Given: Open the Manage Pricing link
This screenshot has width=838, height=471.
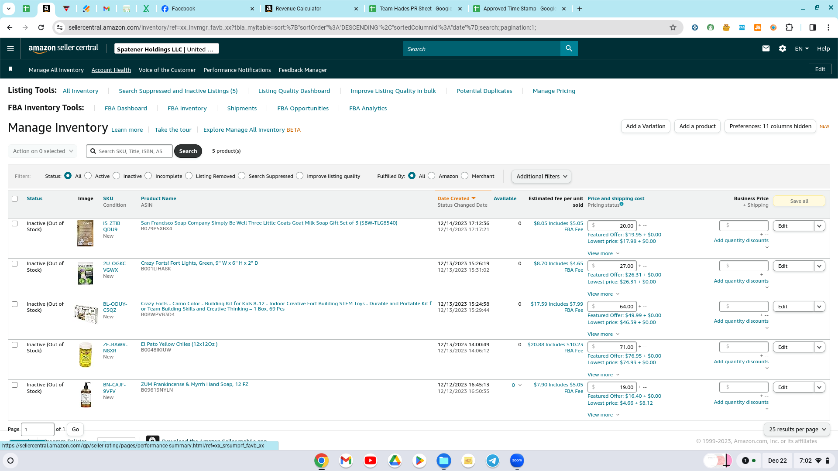Looking at the screenshot, I should click(554, 91).
